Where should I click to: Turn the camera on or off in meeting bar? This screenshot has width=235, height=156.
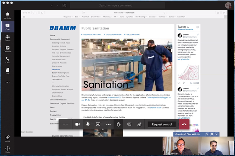[78, 124]
